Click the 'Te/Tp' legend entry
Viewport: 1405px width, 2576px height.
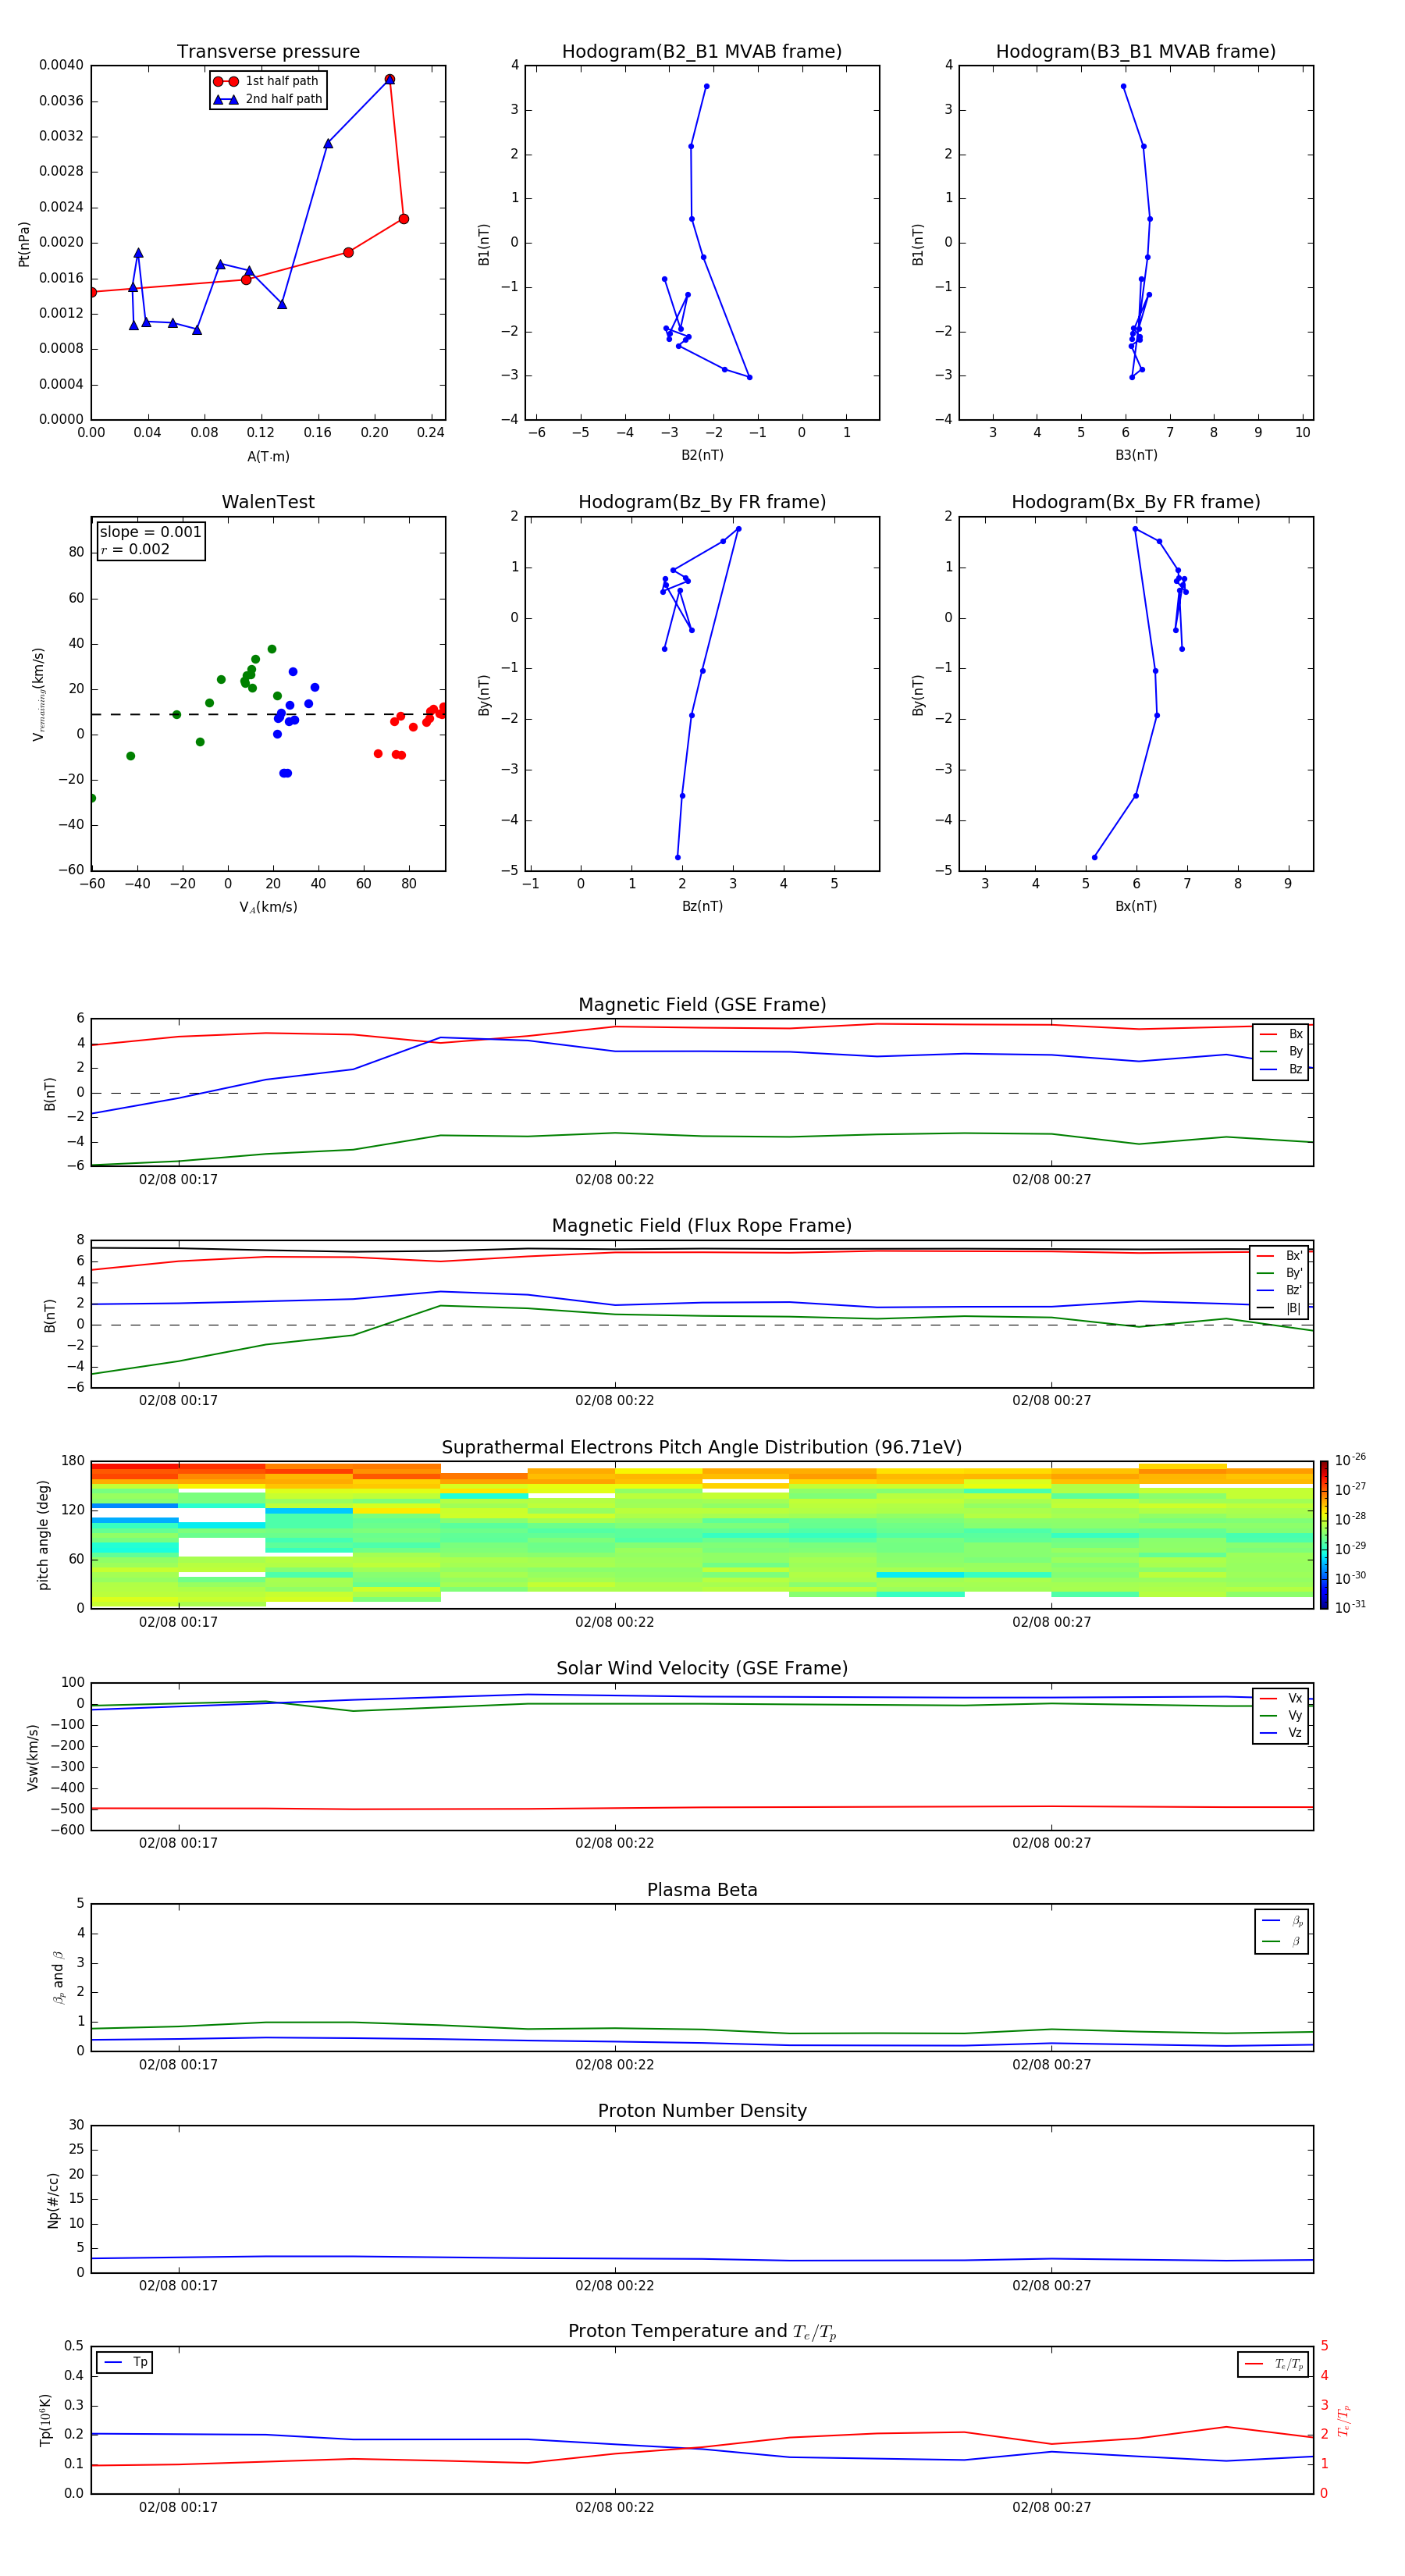tap(1275, 2364)
